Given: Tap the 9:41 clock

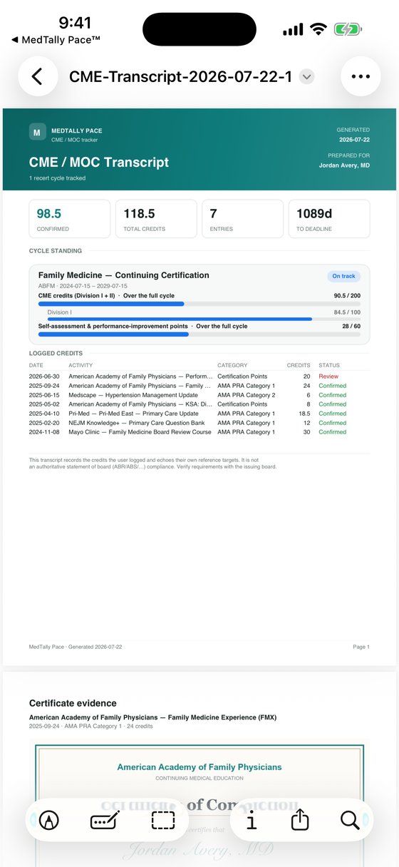Looking at the screenshot, I should pyautogui.click(x=75, y=23).
